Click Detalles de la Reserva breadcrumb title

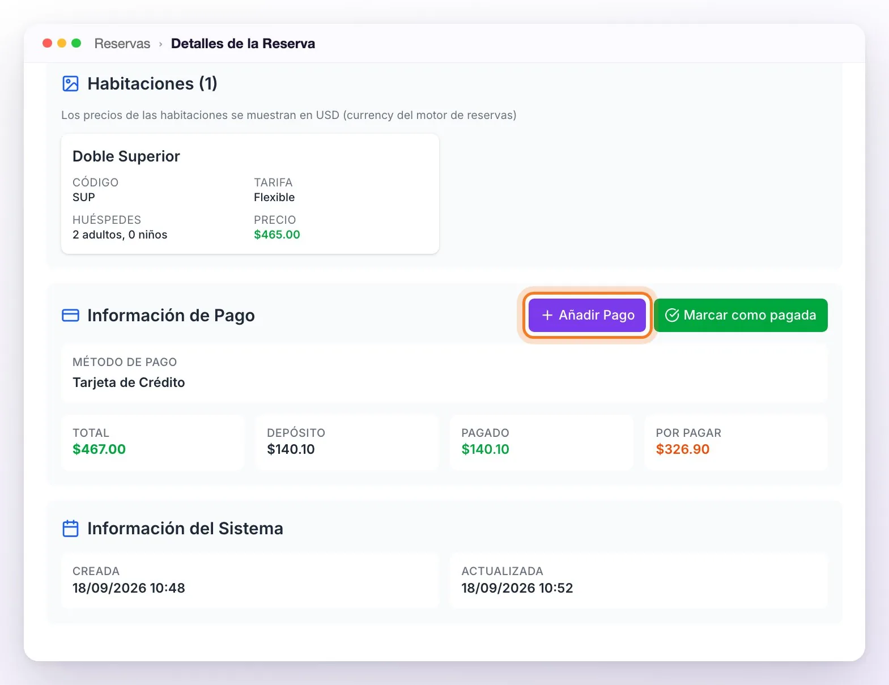pos(243,44)
